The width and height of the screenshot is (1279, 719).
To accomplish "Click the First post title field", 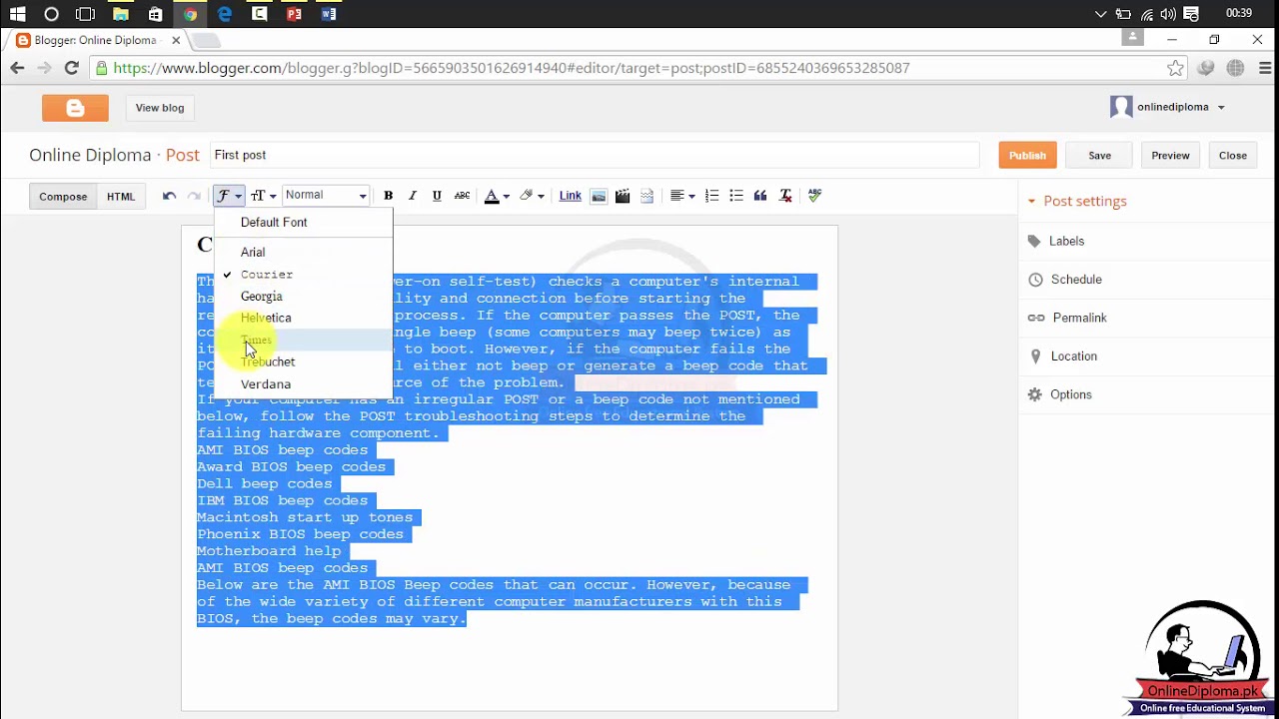I will click(x=594, y=155).
